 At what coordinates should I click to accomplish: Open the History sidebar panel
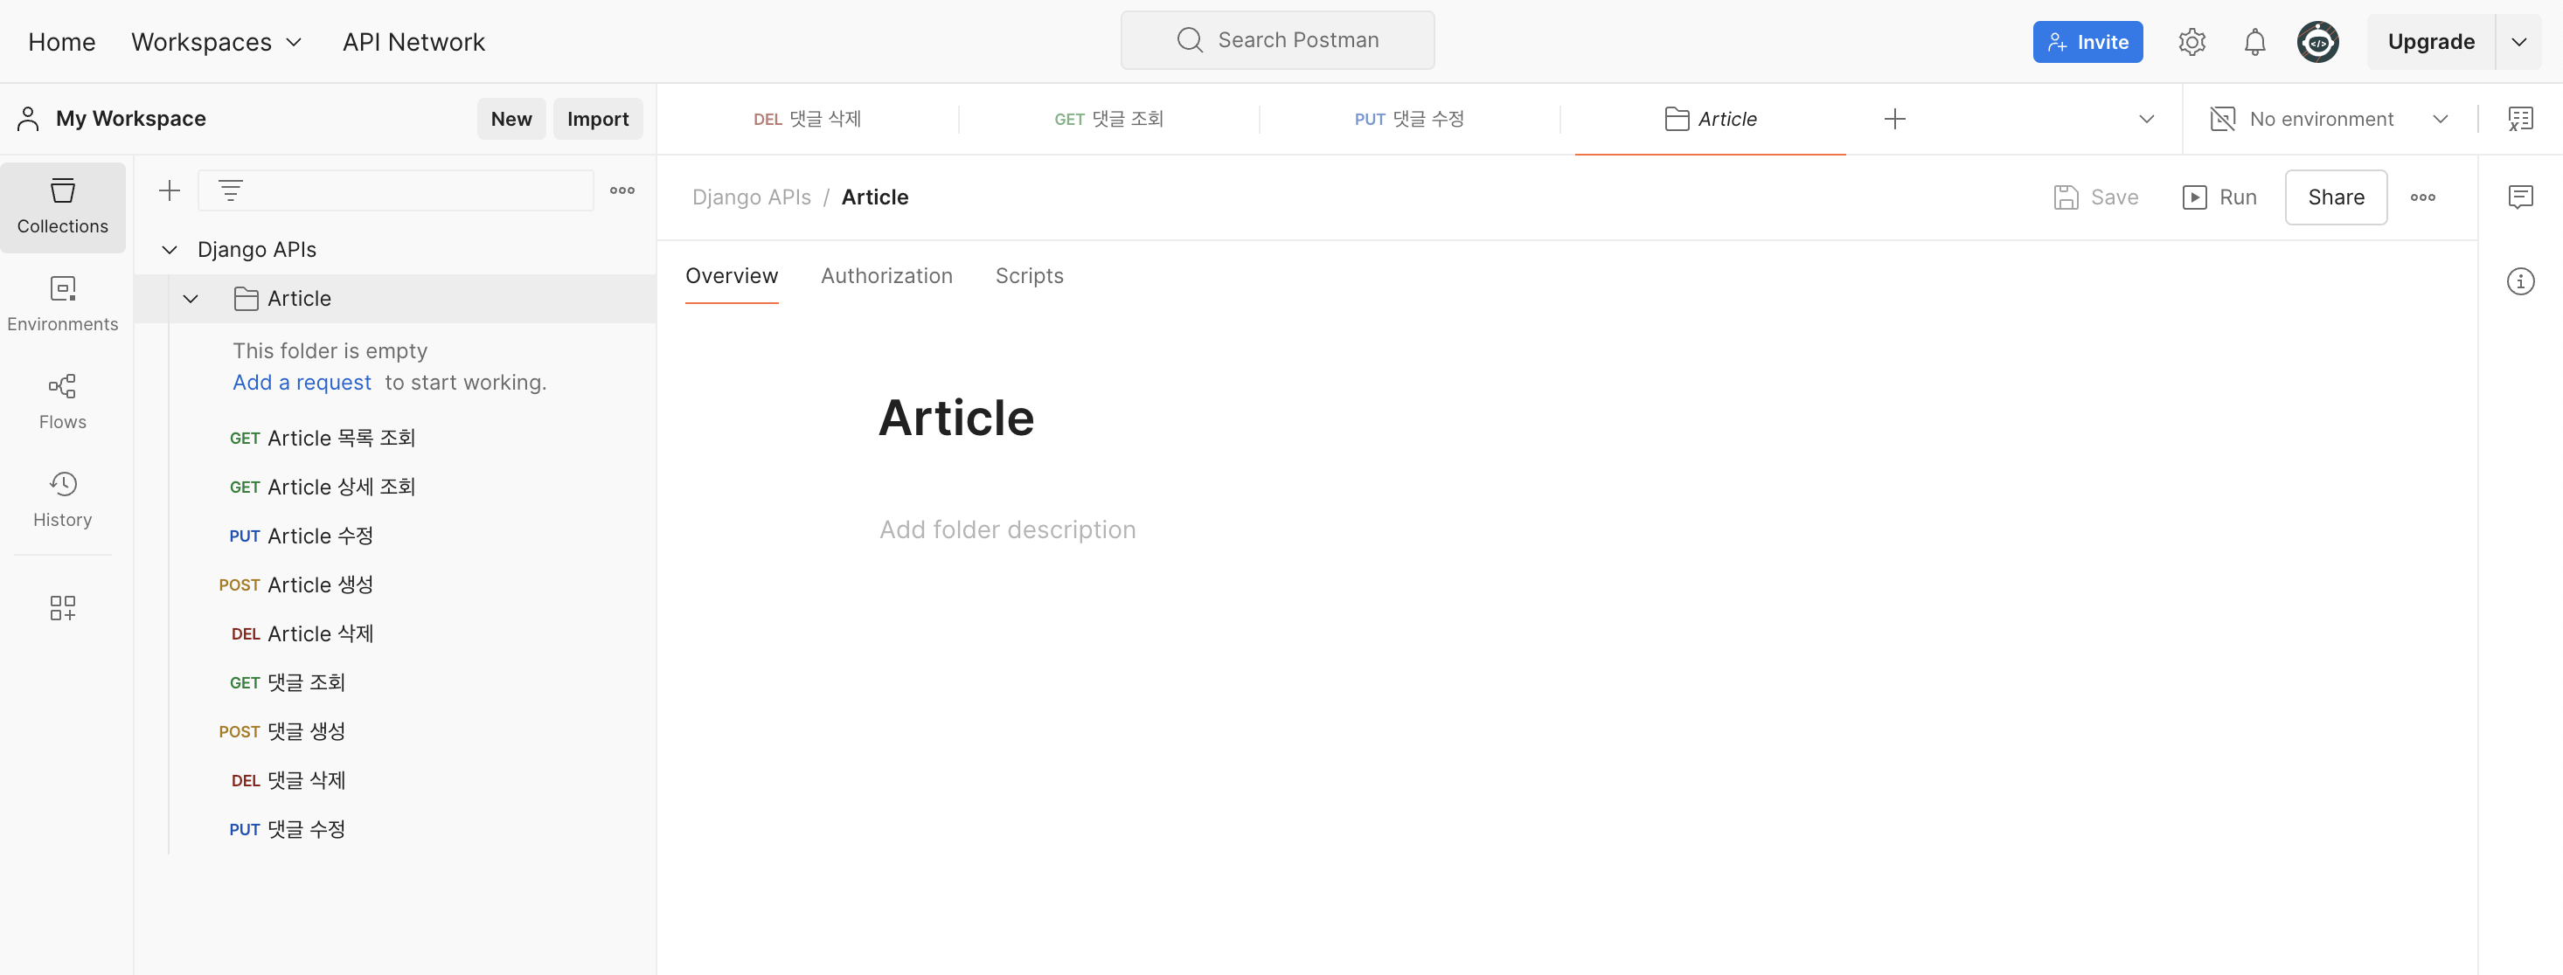[63, 500]
